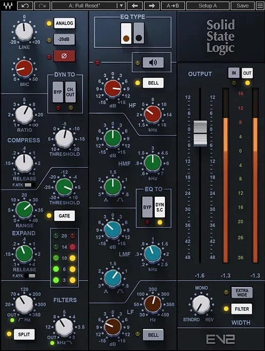
Task: Click the Waves logo icon
Action: 8,5
